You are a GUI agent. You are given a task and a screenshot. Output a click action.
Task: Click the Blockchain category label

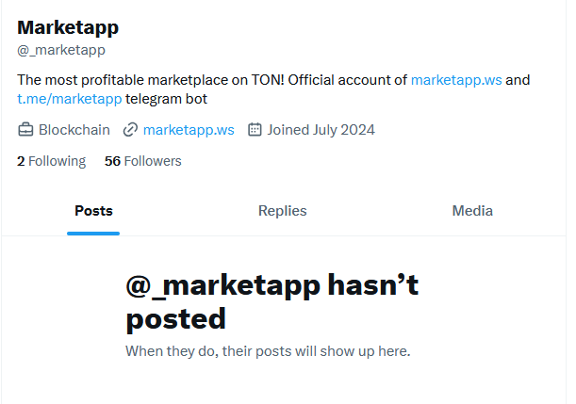74,130
